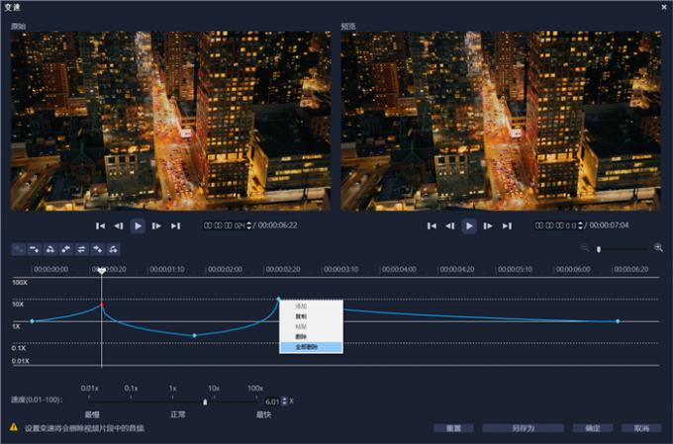Click the keyframe toolbar icon with right arrow over diamonds
This screenshot has height=444, width=673.
pyautogui.click(x=97, y=249)
